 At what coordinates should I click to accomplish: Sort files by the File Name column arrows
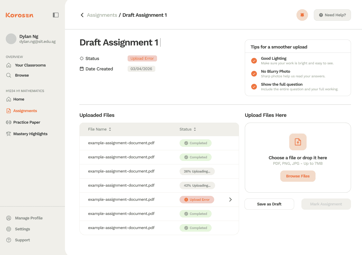pos(110,129)
